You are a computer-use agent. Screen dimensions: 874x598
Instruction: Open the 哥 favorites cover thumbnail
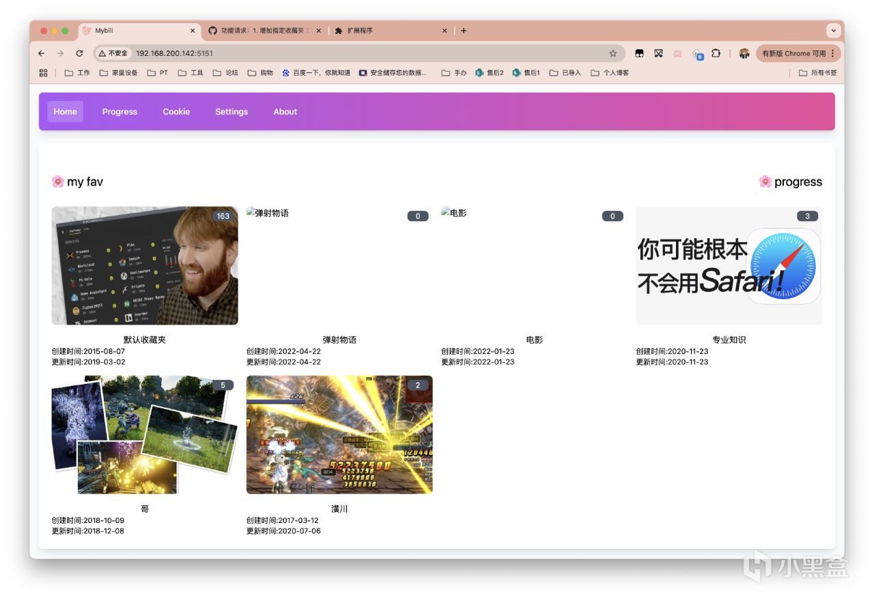(145, 434)
